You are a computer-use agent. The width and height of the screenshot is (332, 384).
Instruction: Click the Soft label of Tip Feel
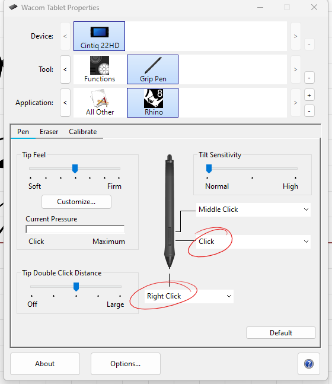click(34, 186)
